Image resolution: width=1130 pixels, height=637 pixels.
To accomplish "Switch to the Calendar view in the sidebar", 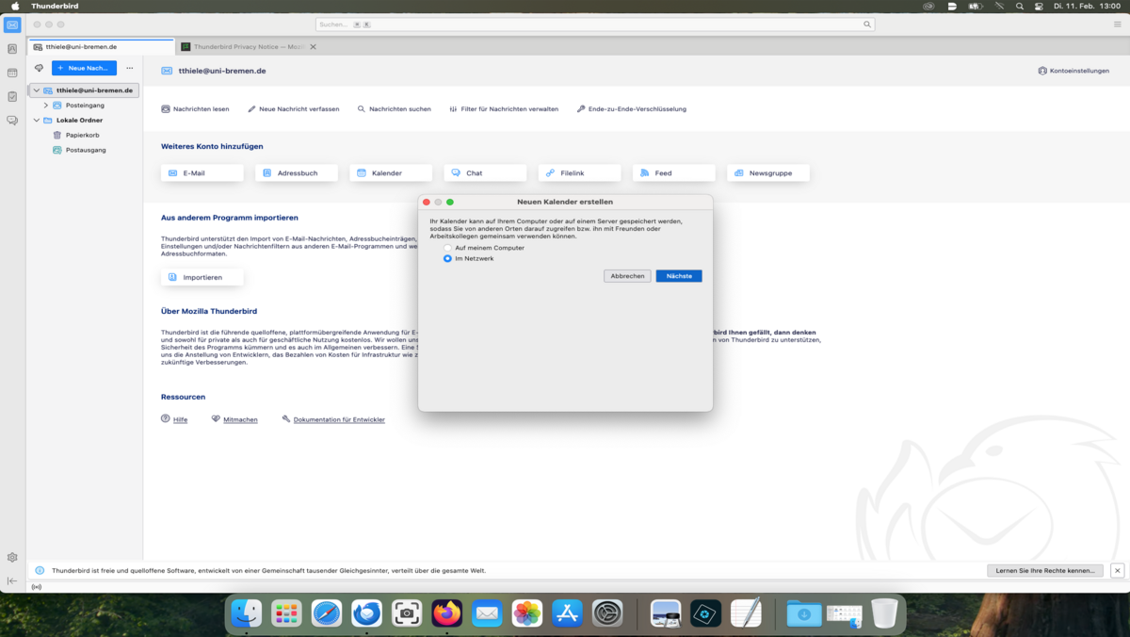I will pos(12,73).
